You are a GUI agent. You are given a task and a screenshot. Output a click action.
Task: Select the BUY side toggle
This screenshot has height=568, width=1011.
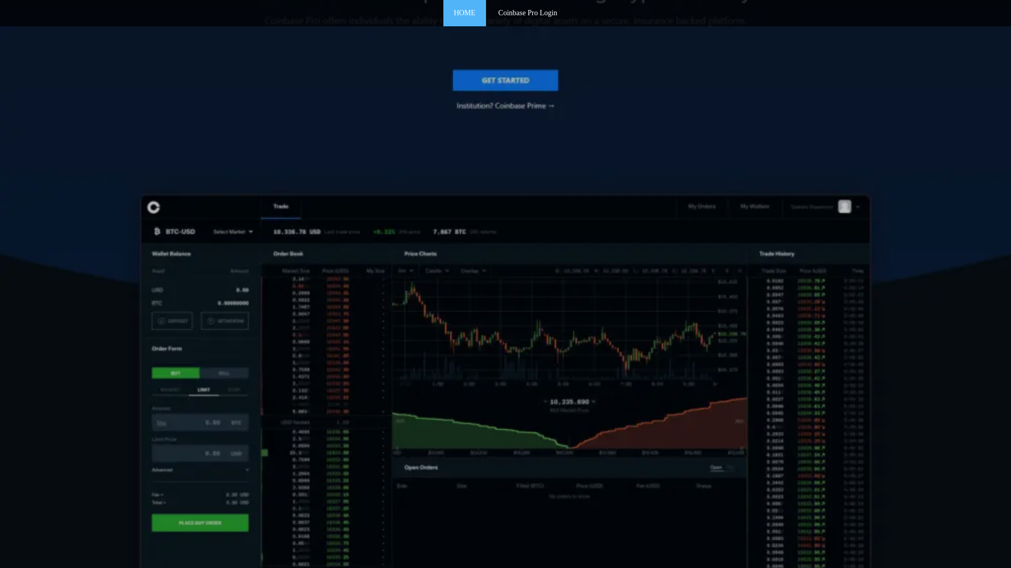point(175,373)
